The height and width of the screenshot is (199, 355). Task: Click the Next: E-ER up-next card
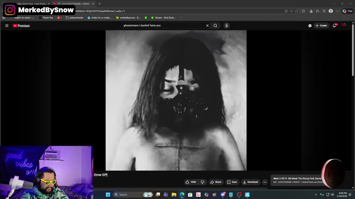point(297,180)
